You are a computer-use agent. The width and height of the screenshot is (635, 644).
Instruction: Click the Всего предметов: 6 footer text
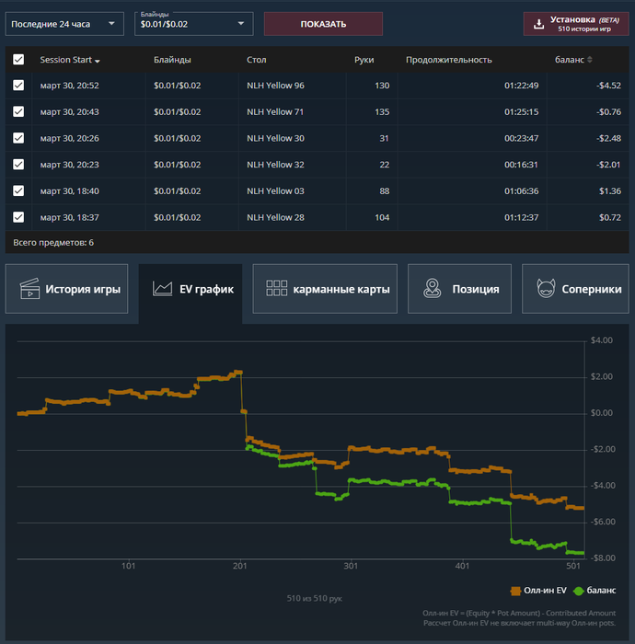click(x=53, y=242)
